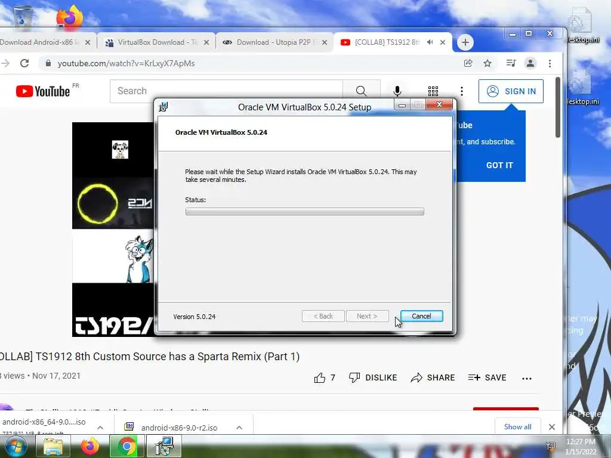The height and width of the screenshot is (458, 611).
Task: Open the YouTube apps grid
Action: [x=433, y=91]
